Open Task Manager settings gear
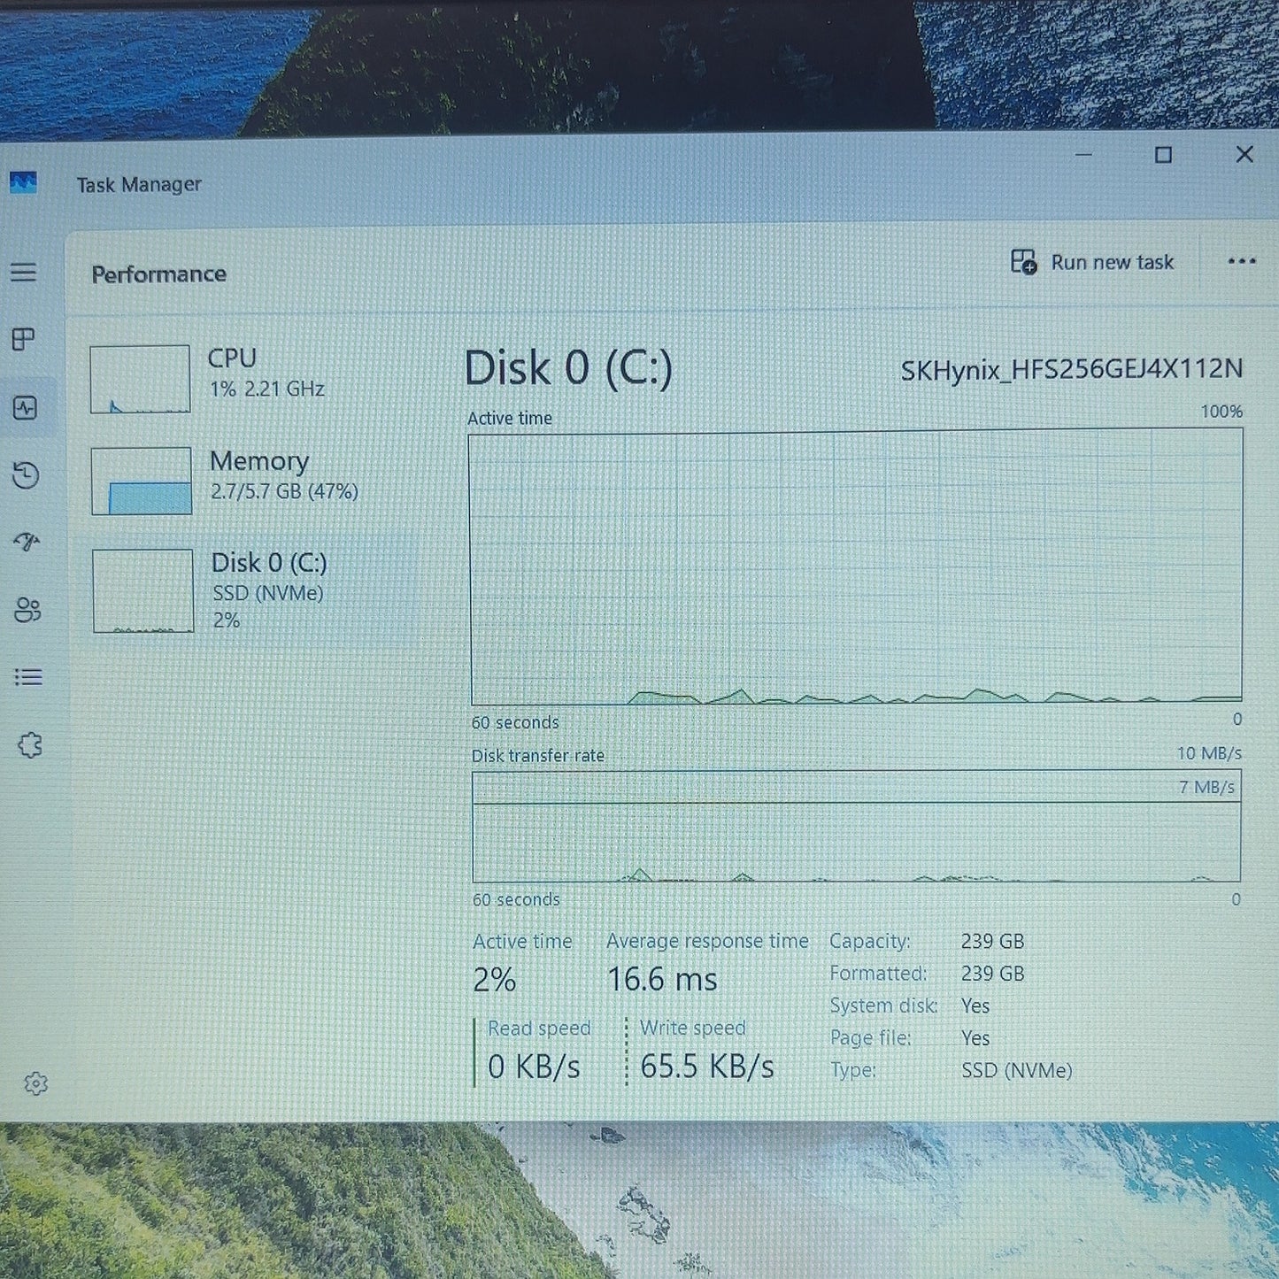This screenshot has height=1279, width=1279. tap(35, 1083)
